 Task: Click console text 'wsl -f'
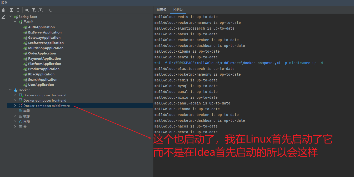click(x=161, y=63)
